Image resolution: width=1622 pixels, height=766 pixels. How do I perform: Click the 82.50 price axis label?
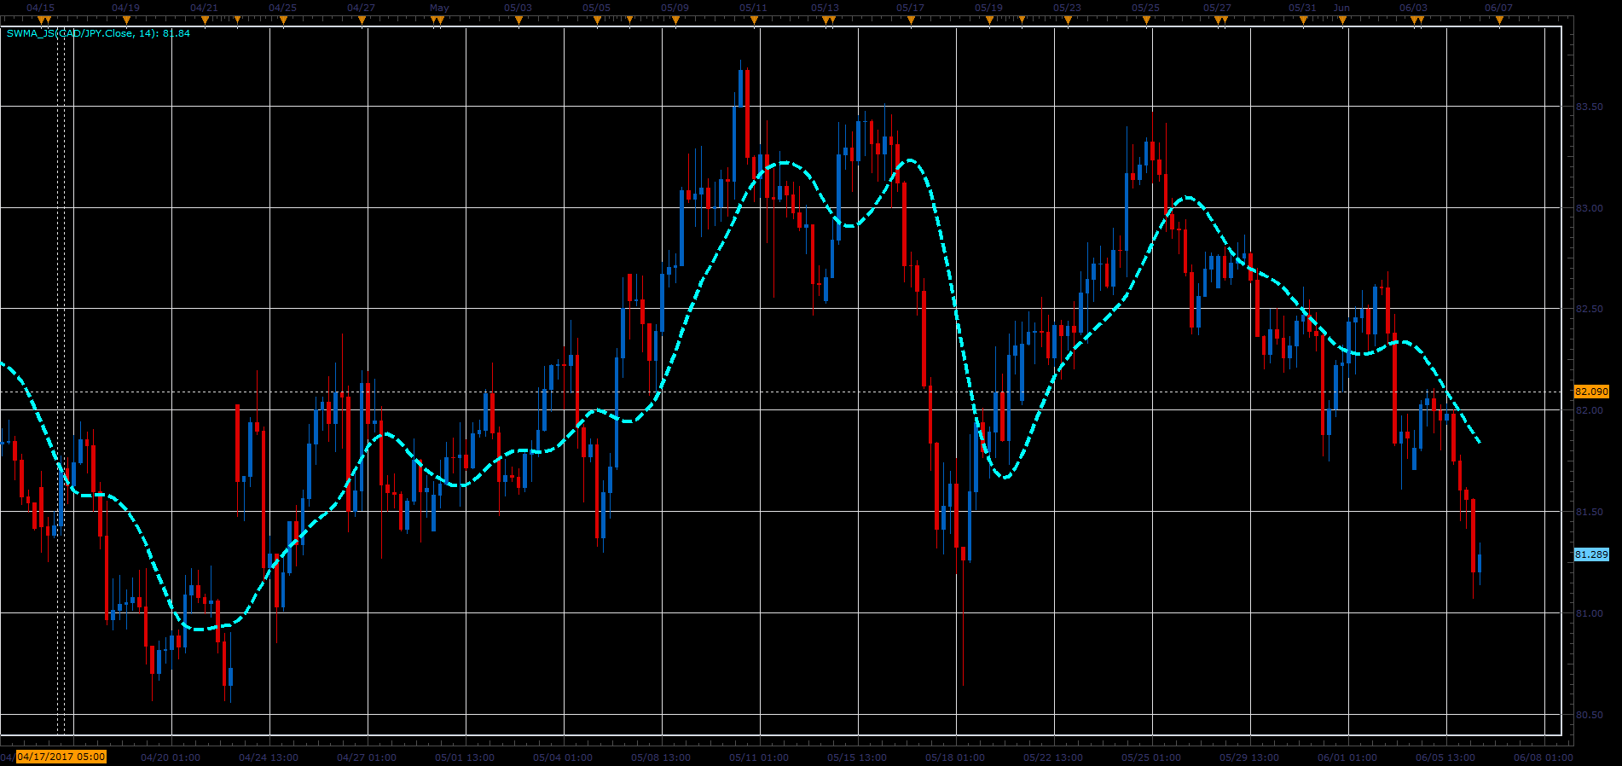[x=1589, y=309]
